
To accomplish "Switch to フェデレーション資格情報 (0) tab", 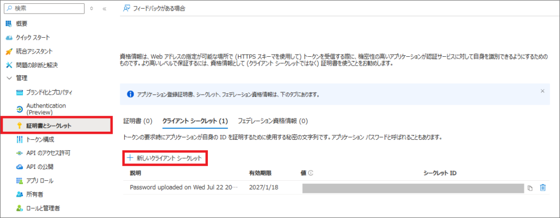I will click(273, 121).
